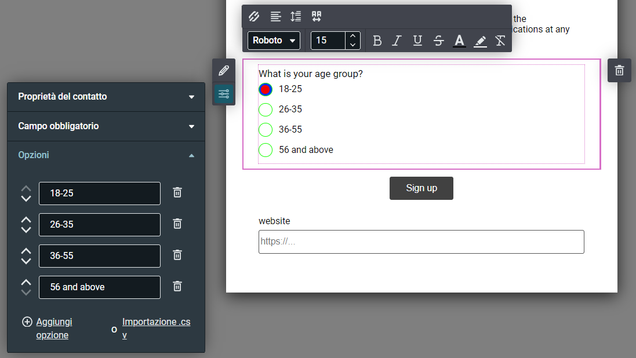Image resolution: width=636 pixels, height=358 pixels.
Task: Edit the 26-35 option text field
Action: tap(100, 225)
